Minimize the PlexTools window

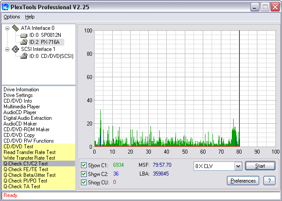point(254,7)
